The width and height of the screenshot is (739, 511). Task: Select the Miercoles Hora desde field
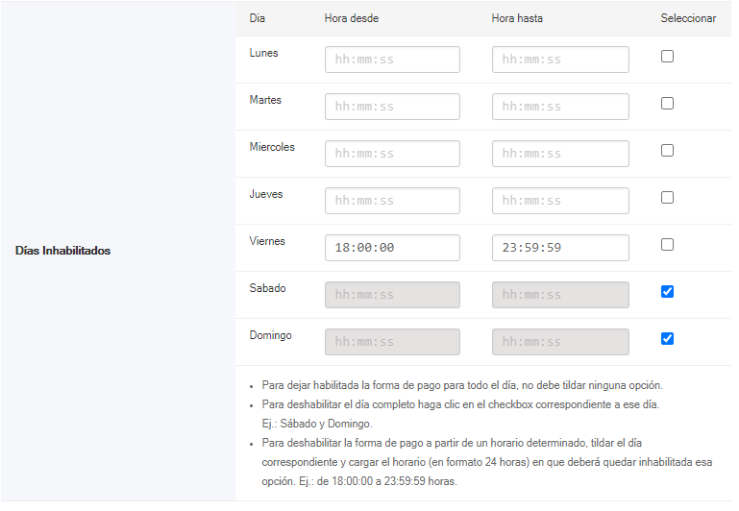pos(392,154)
